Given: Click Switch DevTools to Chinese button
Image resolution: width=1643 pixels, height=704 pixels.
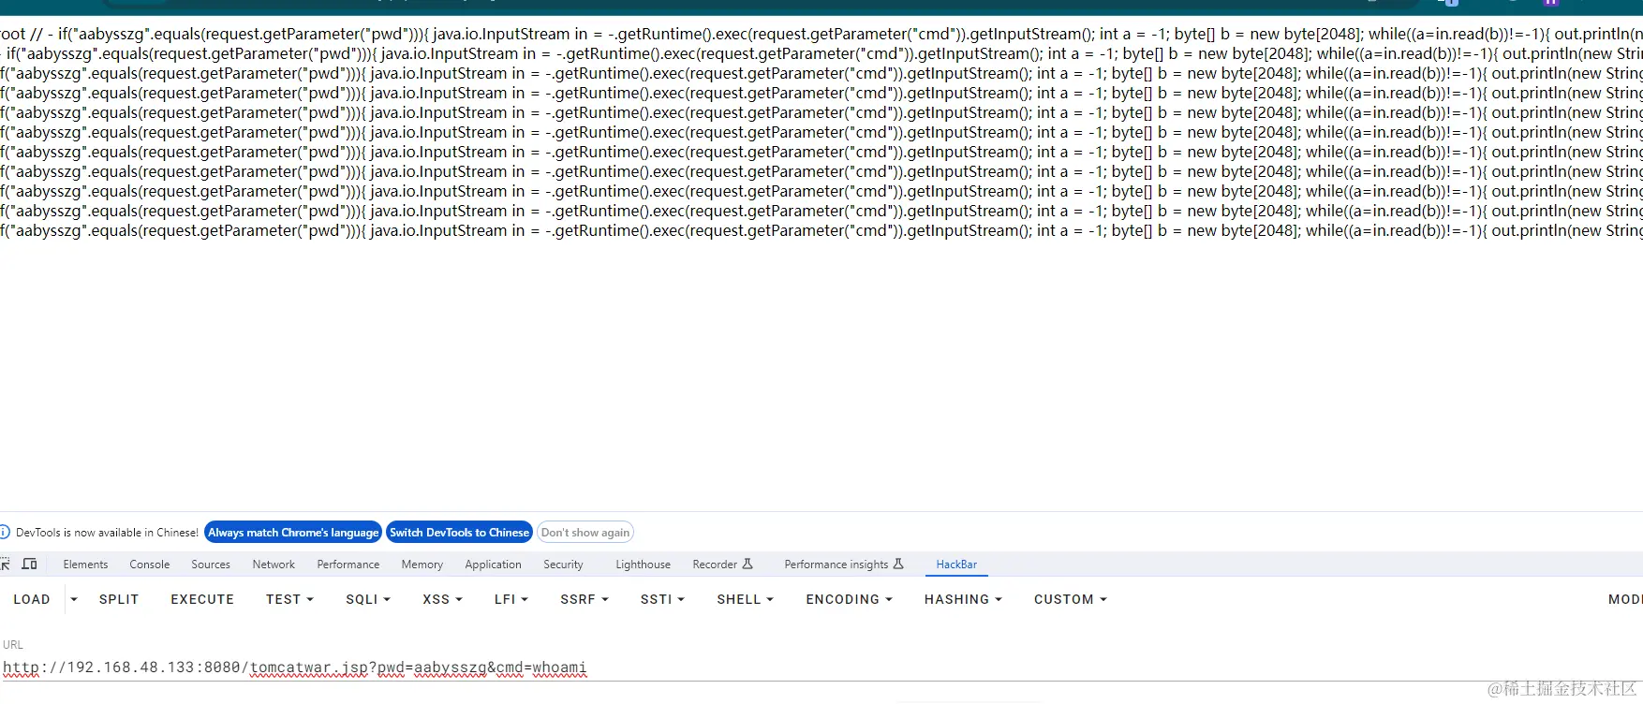Looking at the screenshot, I should click(x=459, y=532).
